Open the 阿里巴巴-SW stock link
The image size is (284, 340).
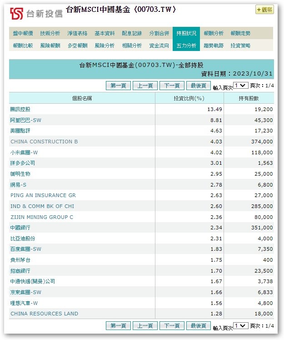[x=25, y=120]
